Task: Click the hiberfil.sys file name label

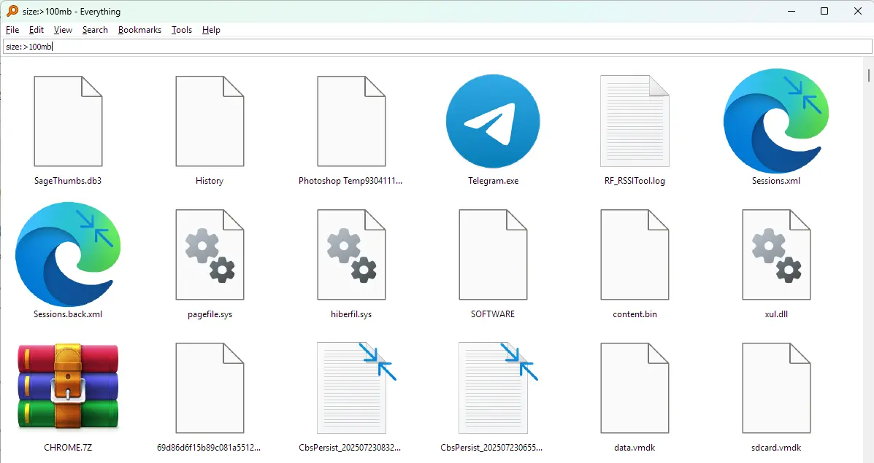Action: (x=351, y=314)
